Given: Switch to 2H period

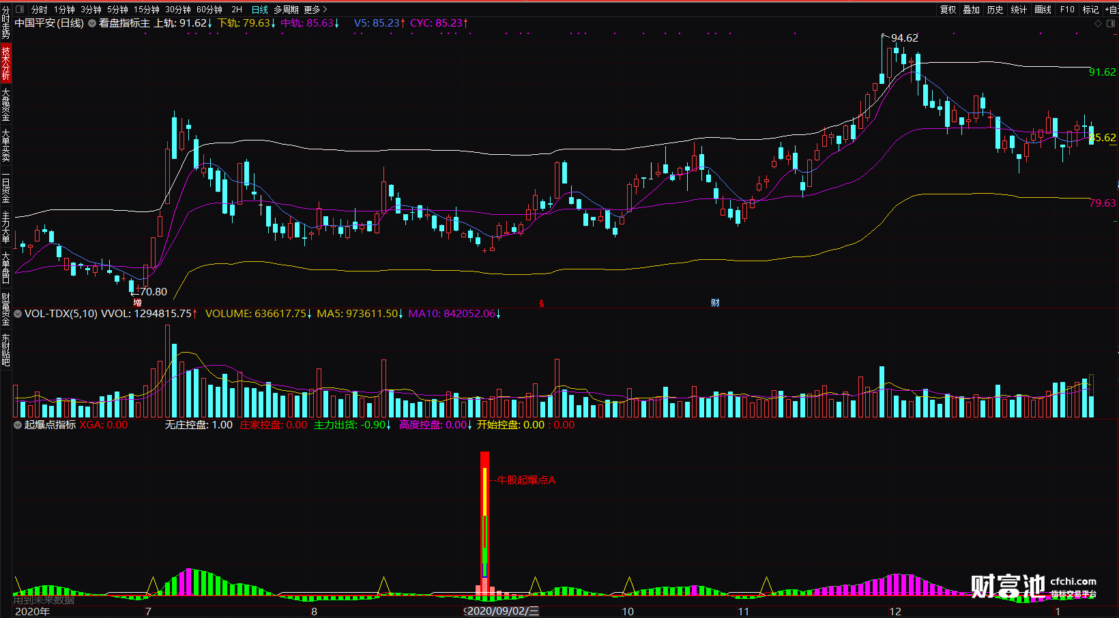Looking at the screenshot, I should point(237,10).
